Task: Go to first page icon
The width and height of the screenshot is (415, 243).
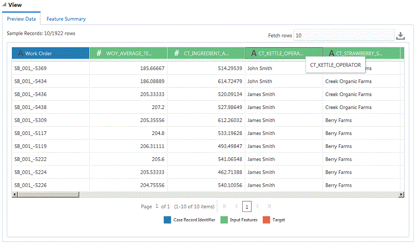Action: [225, 206]
